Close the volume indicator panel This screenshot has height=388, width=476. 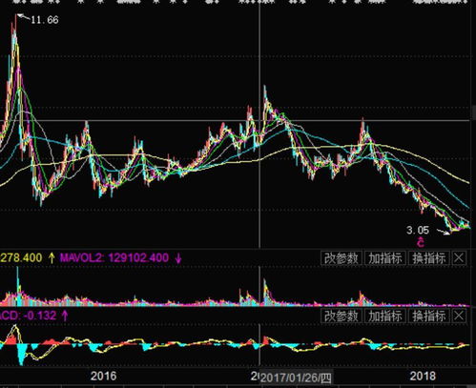(459, 258)
